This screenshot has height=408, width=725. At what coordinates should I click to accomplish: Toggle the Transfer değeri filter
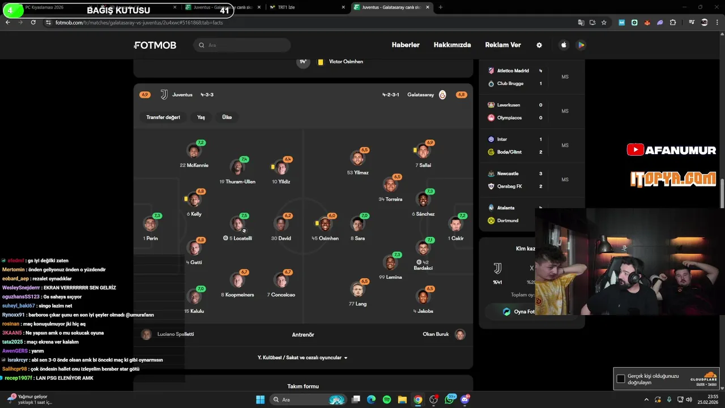pos(163,117)
